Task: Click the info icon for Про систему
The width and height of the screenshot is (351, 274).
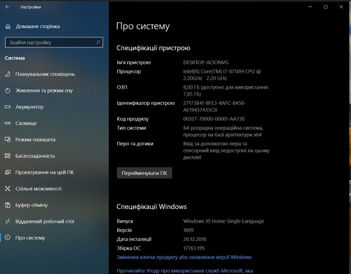Action: click(8, 237)
